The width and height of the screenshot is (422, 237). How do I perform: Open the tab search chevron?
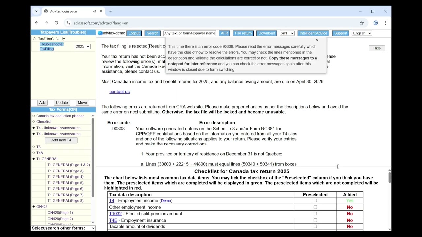coord(36,11)
